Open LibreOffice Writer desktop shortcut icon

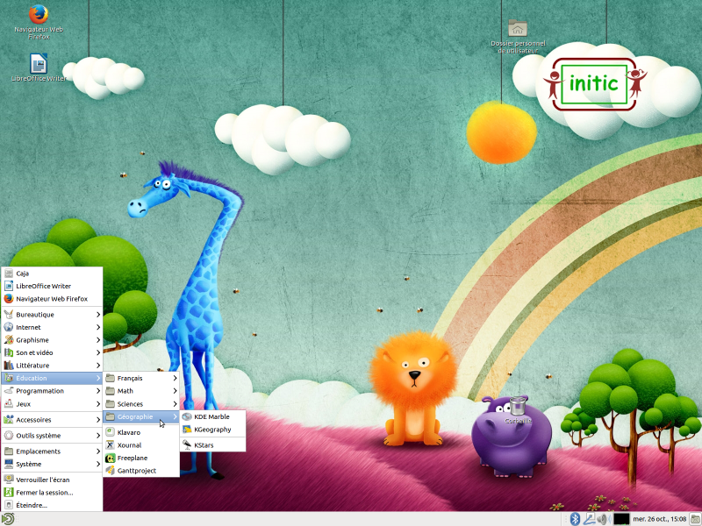tap(39, 63)
